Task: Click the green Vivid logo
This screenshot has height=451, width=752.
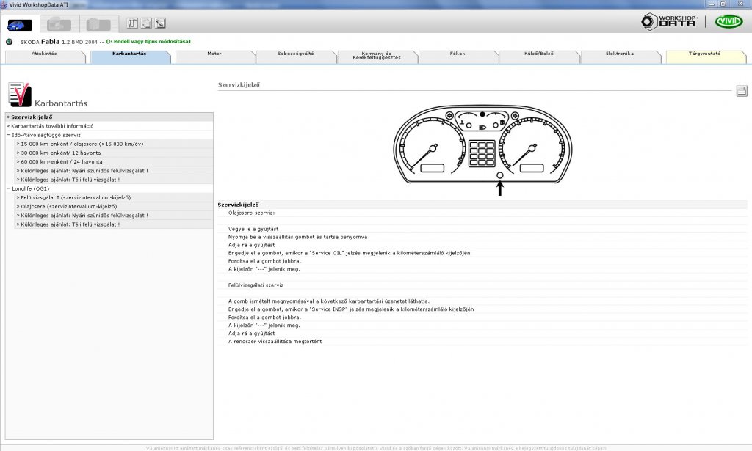Action: [x=728, y=21]
